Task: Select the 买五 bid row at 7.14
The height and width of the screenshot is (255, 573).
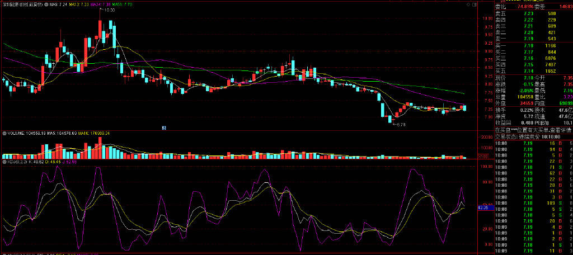Action: [533, 71]
